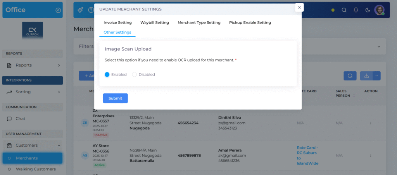This screenshot has width=397, height=175.
Task: Open the notifications bell
Action: pos(356,10)
